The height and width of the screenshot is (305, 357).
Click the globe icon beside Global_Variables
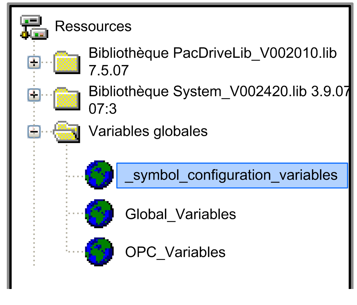[x=99, y=214]
